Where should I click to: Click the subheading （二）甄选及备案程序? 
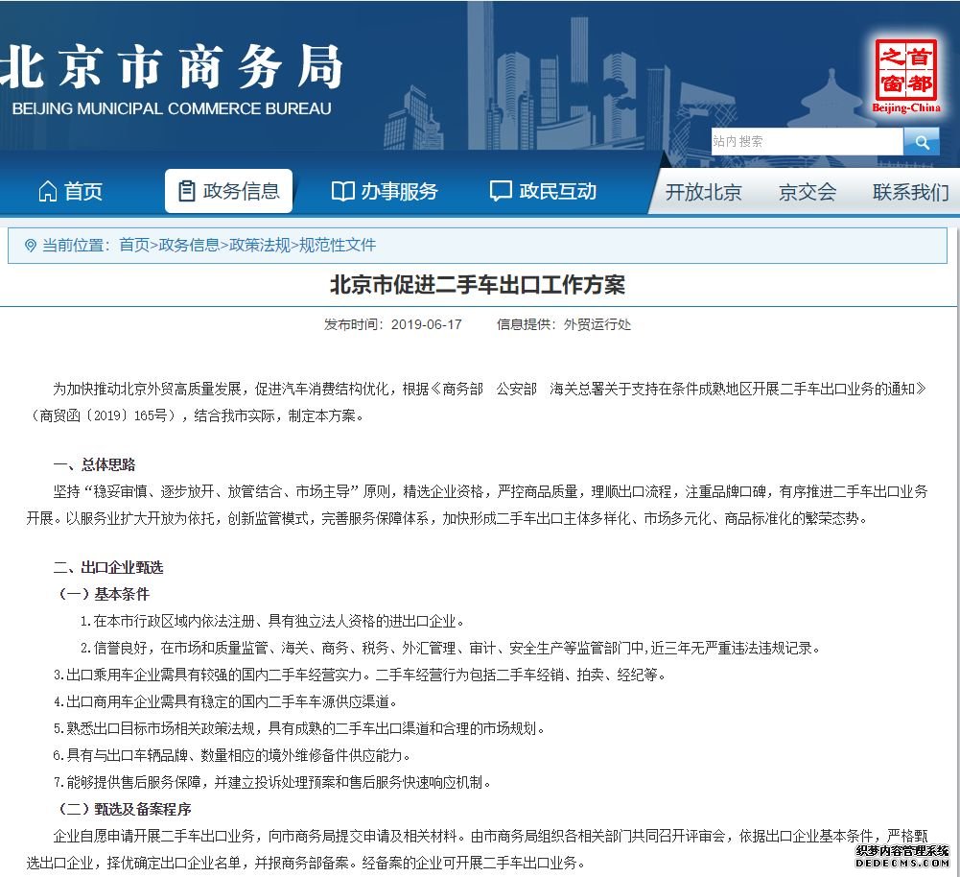[x=123, y=810]
